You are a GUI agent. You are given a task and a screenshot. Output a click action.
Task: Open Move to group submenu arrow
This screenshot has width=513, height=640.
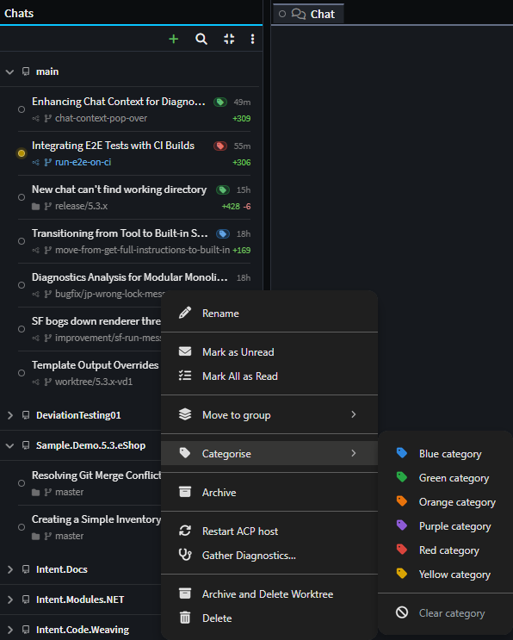pos(354,414)
